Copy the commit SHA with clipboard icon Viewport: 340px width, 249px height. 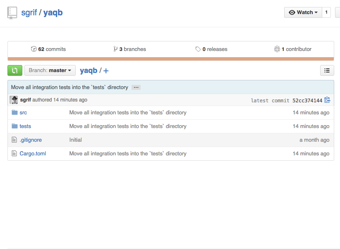327,100
